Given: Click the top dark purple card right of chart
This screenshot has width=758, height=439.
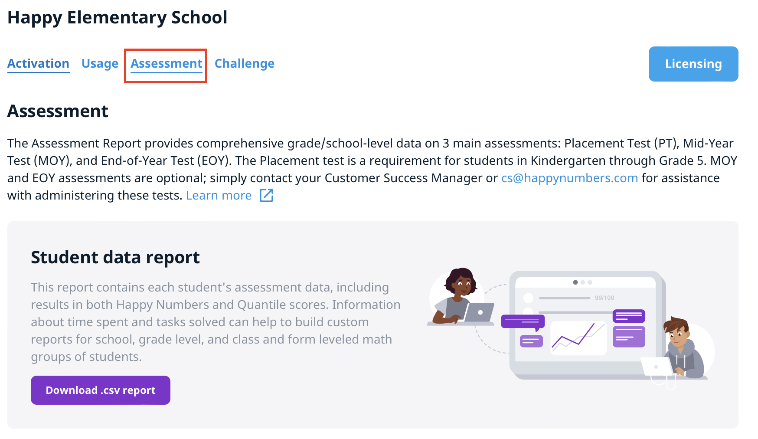Looking at the screenshot, I should point(629,316).
